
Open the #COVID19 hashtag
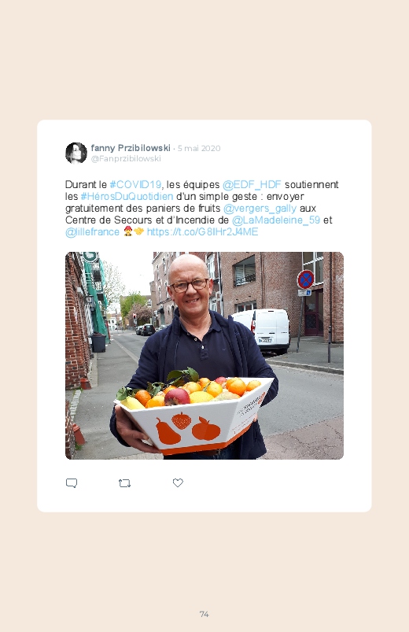click(135, 185)
